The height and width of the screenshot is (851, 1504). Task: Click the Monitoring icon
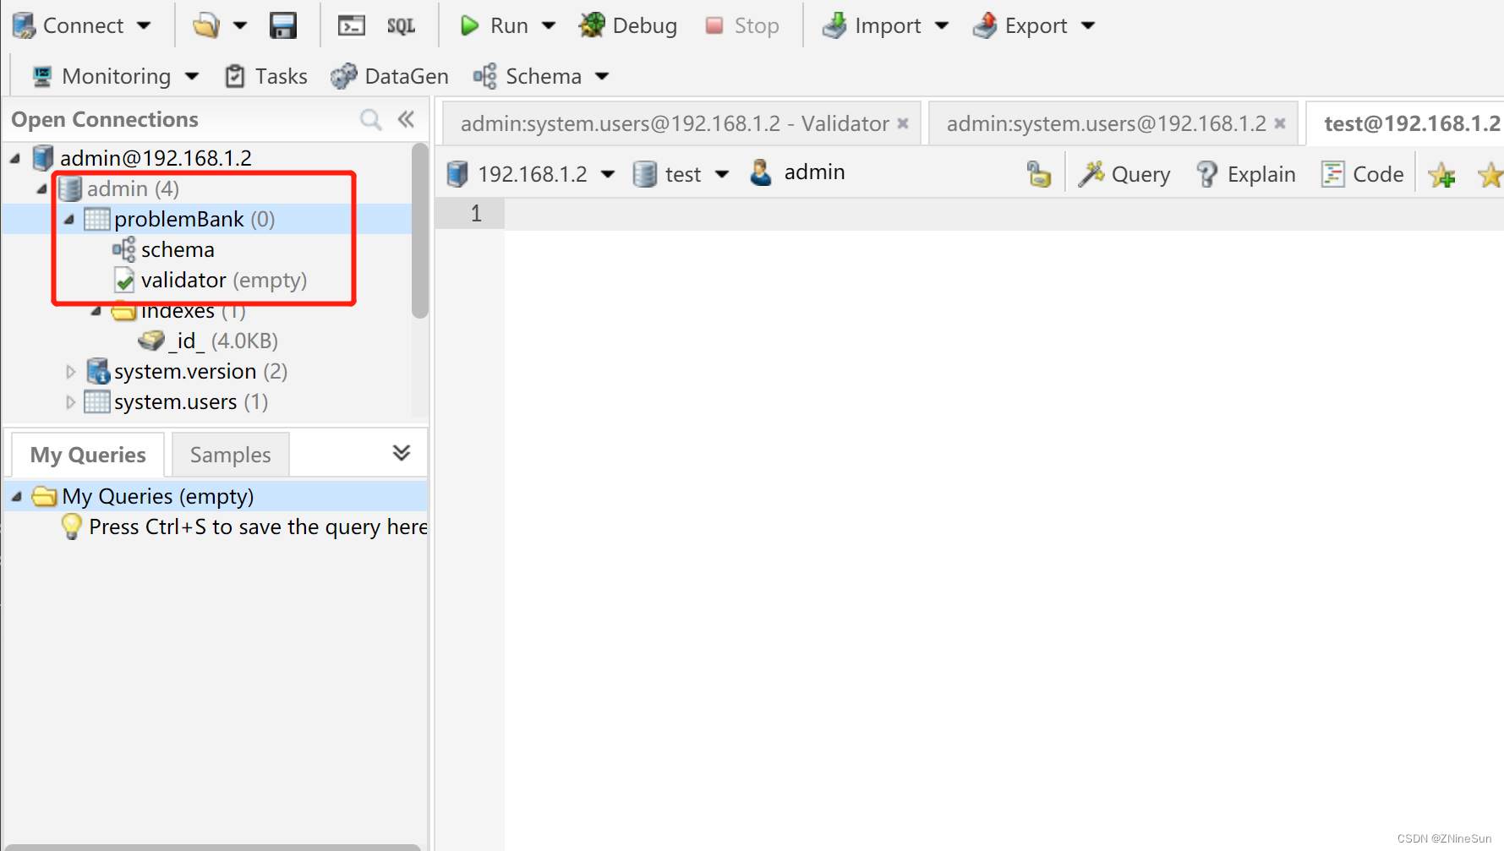41,76
